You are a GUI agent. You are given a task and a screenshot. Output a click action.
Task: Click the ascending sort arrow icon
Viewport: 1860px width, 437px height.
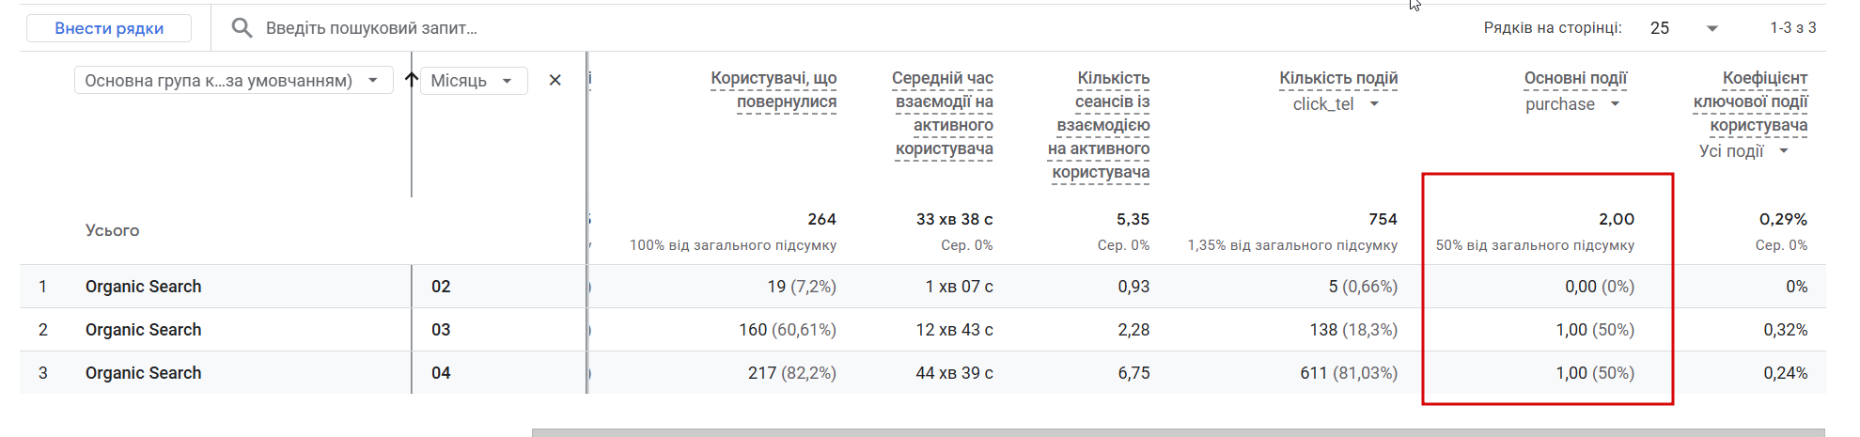(x=411, y=80)
